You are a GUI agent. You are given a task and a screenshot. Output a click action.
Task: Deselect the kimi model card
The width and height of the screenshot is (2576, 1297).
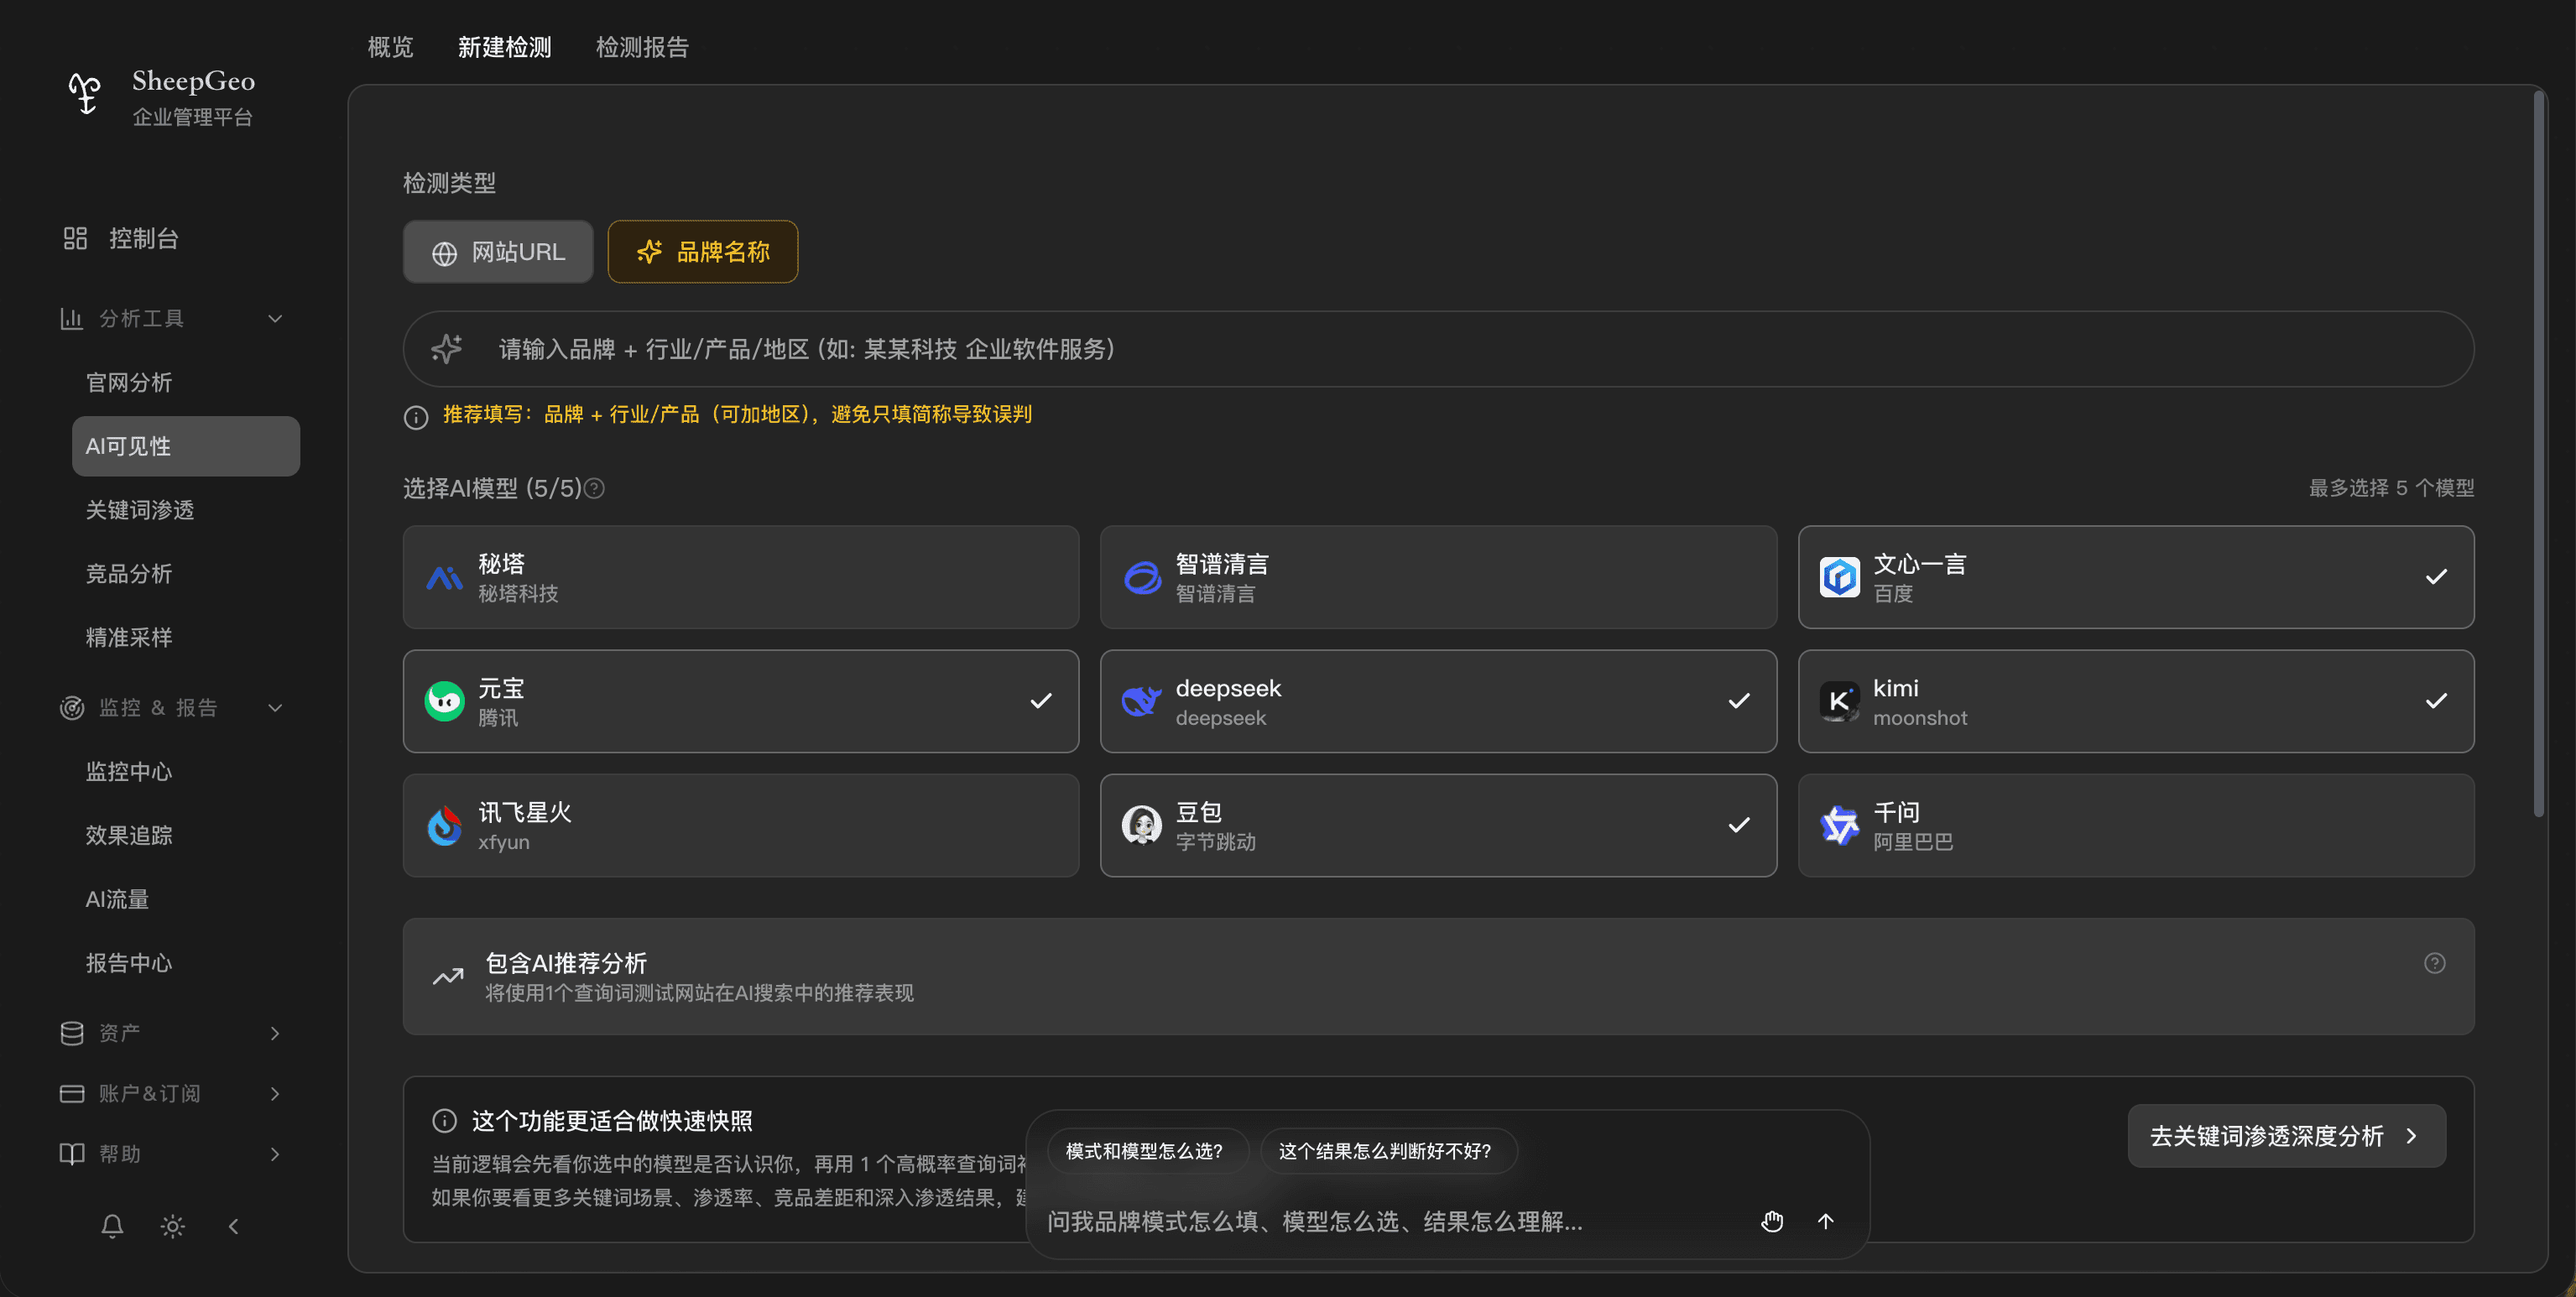click(x=2136, y=701)
